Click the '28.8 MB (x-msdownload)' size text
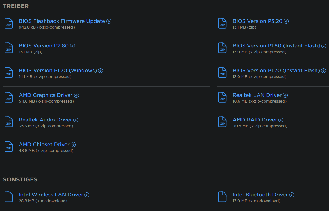The height and width of the screenshot is (211, 329). [x=43, y=201]
